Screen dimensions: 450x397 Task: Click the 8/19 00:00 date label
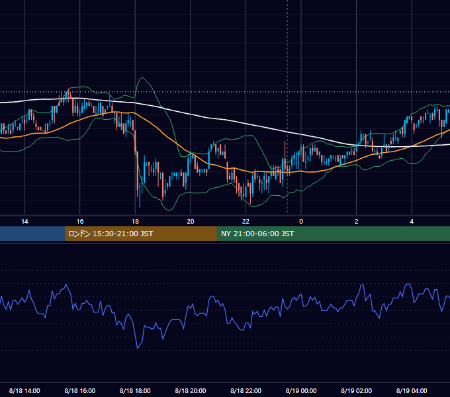pyautogui.click(x=301, y=390)
